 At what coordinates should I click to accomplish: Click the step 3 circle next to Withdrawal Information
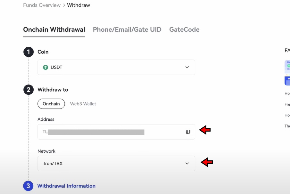[x=28, y=186]
